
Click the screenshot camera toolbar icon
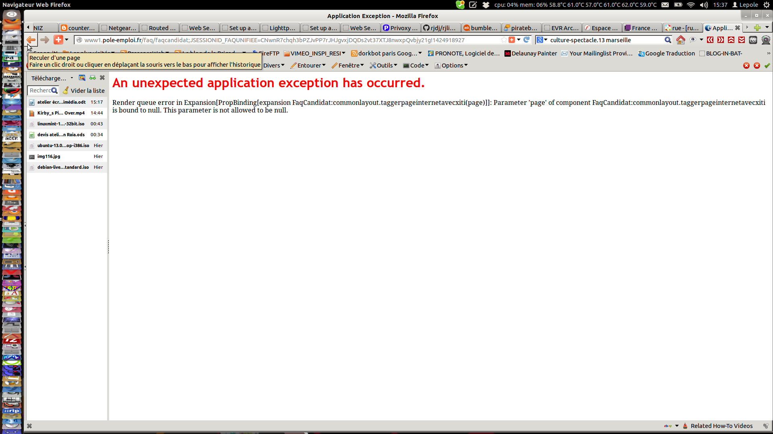pyautogui.click(x=753, y=40)
